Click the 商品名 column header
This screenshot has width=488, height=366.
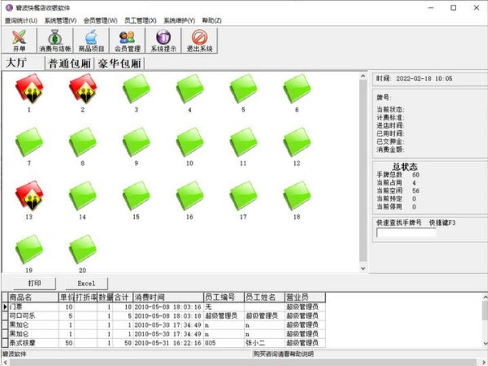point(33,298)
